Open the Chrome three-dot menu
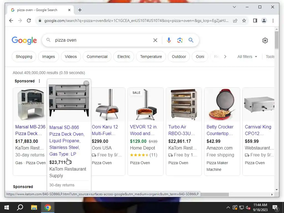The width and height of the screenshot is (284, 213). click(x=273, y=21)
